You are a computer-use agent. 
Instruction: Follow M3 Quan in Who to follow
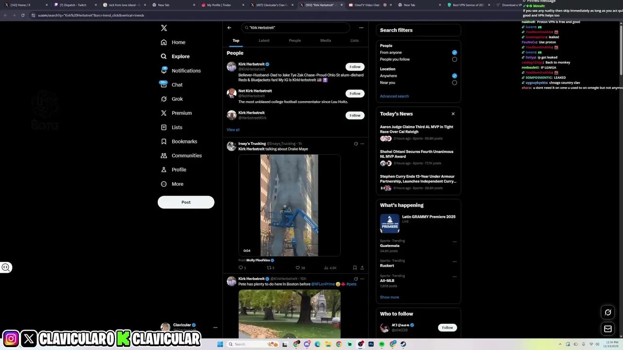pyautogui.click(x=447, y=328)
